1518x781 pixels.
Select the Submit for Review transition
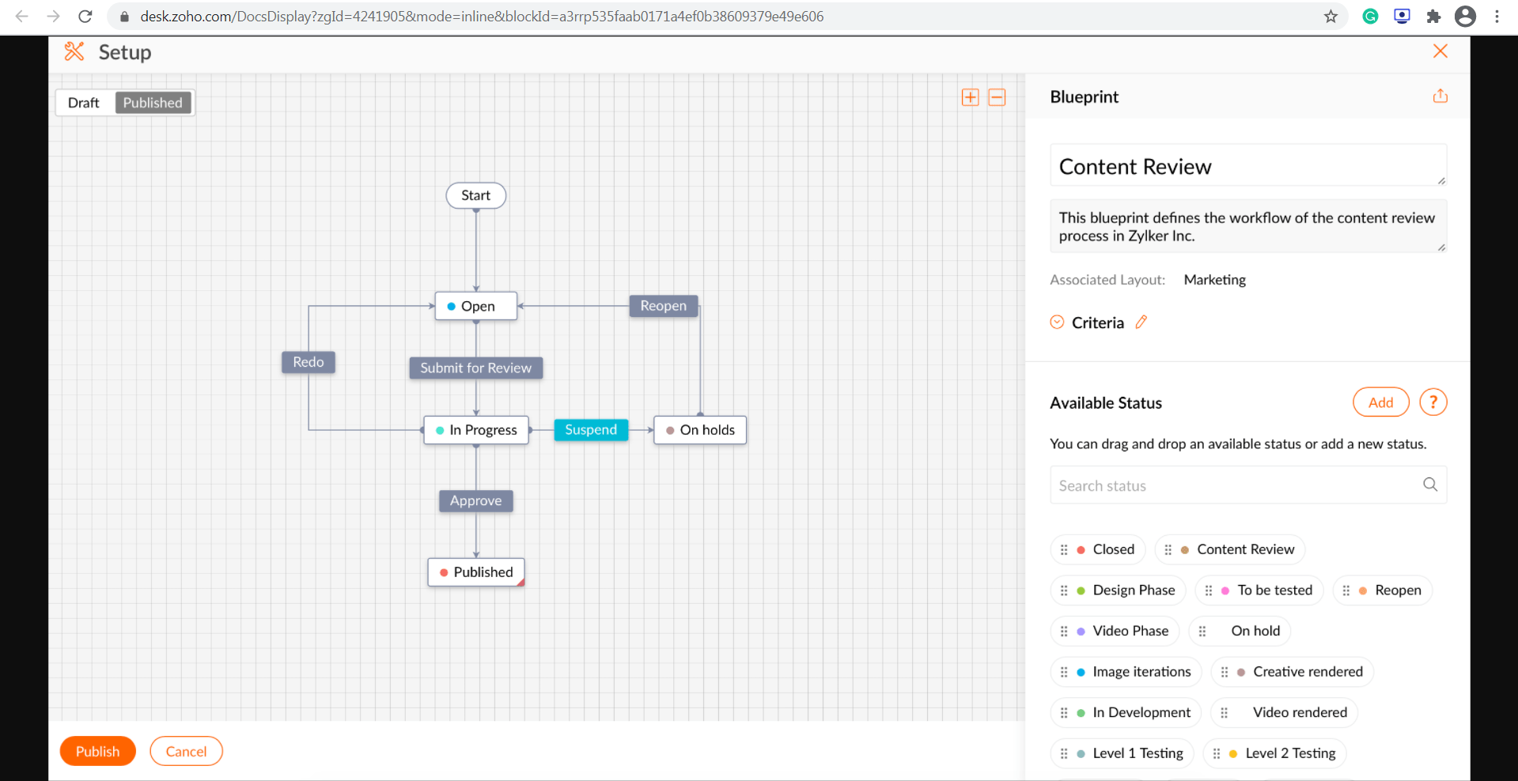click(x=475, y=368)
